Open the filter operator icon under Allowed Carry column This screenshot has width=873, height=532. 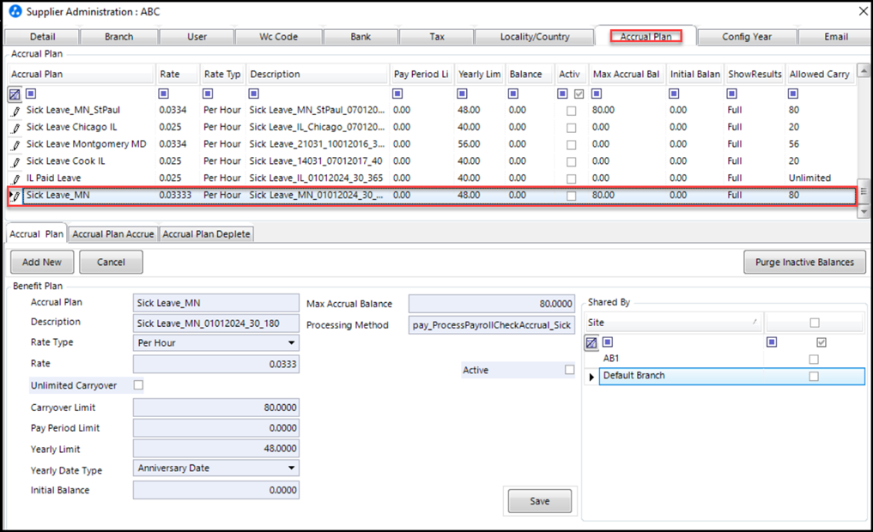coord(793,94)
